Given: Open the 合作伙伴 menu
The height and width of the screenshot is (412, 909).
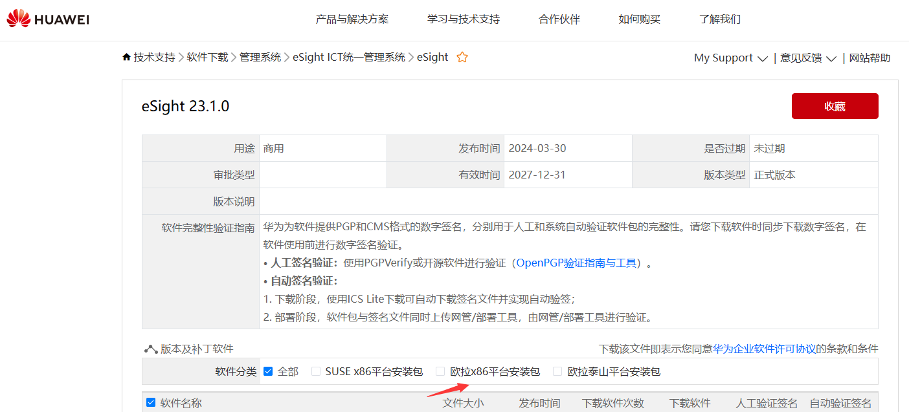Looking at the screenshot, I should (x=559, y=19).
